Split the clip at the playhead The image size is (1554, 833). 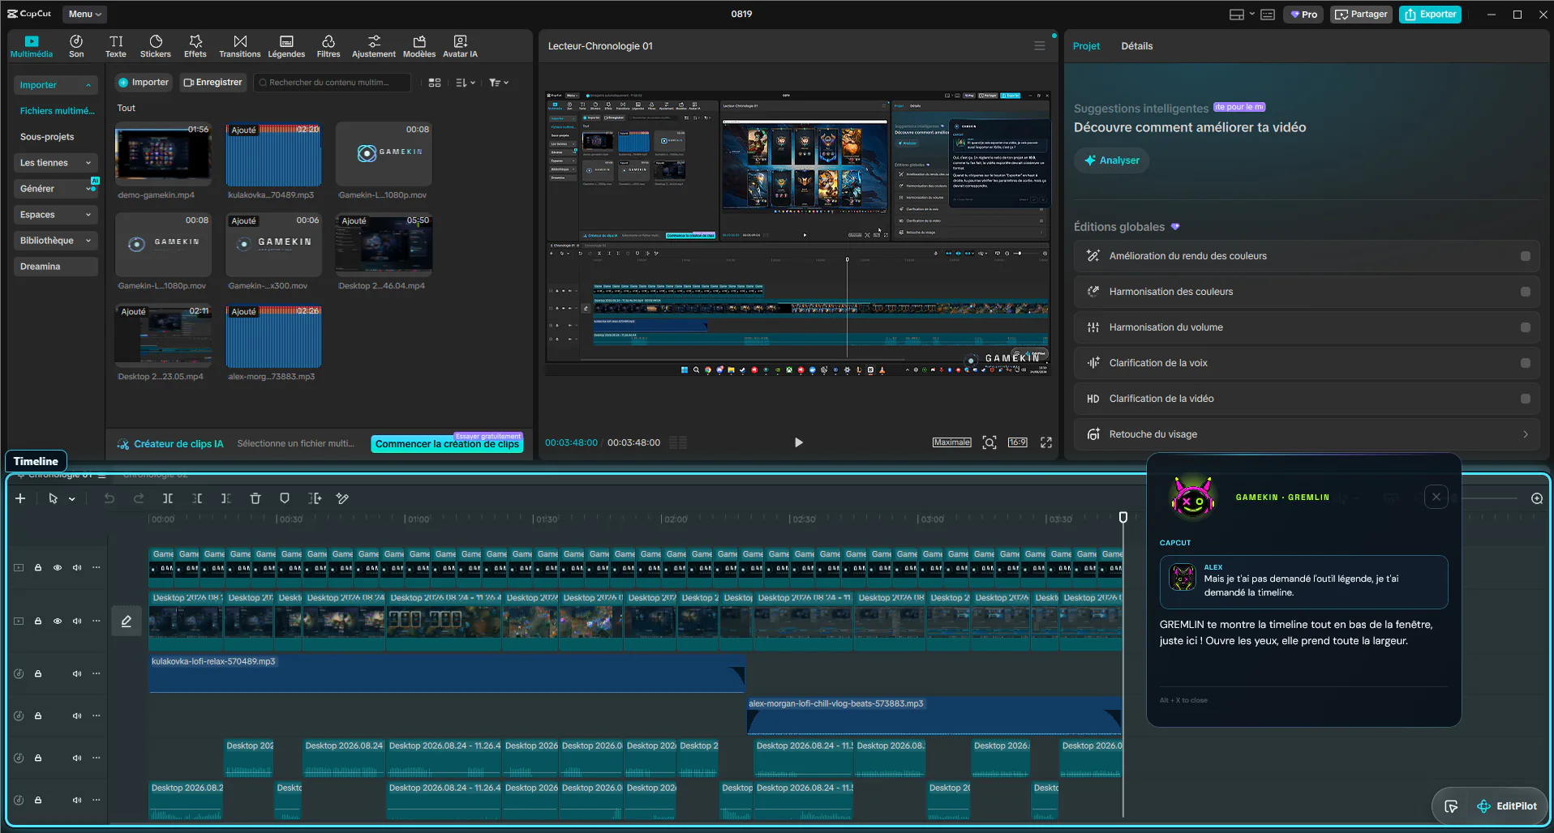click(x=168, y=498)
